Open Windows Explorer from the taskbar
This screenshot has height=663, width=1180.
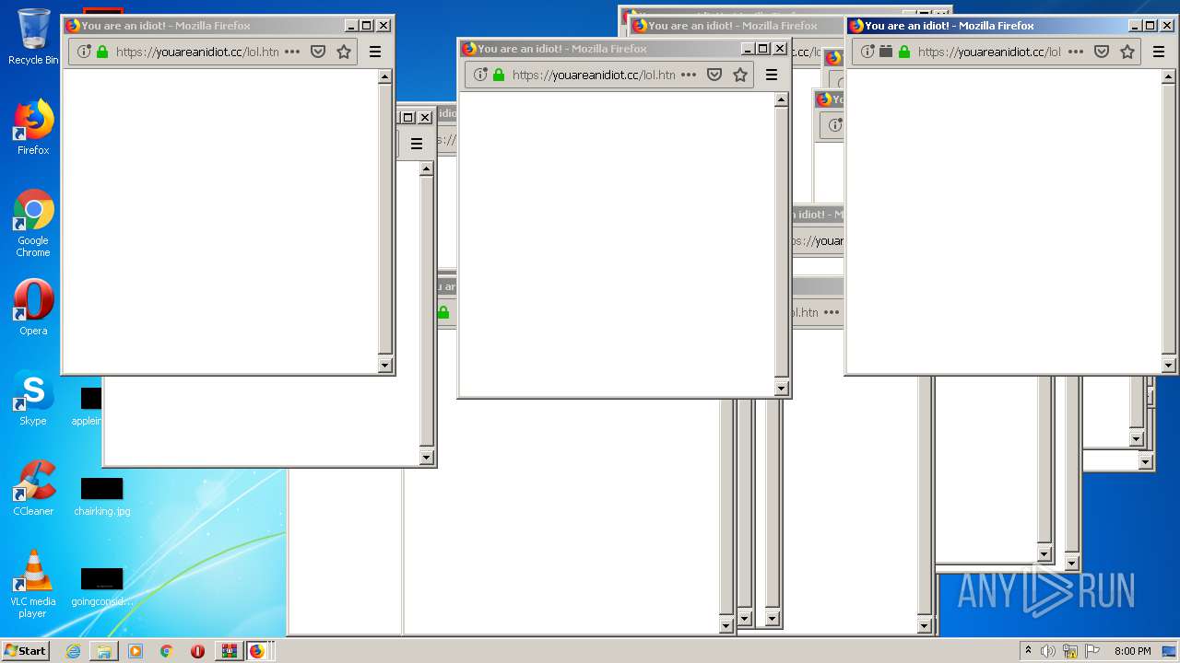(x=104, y=651)
